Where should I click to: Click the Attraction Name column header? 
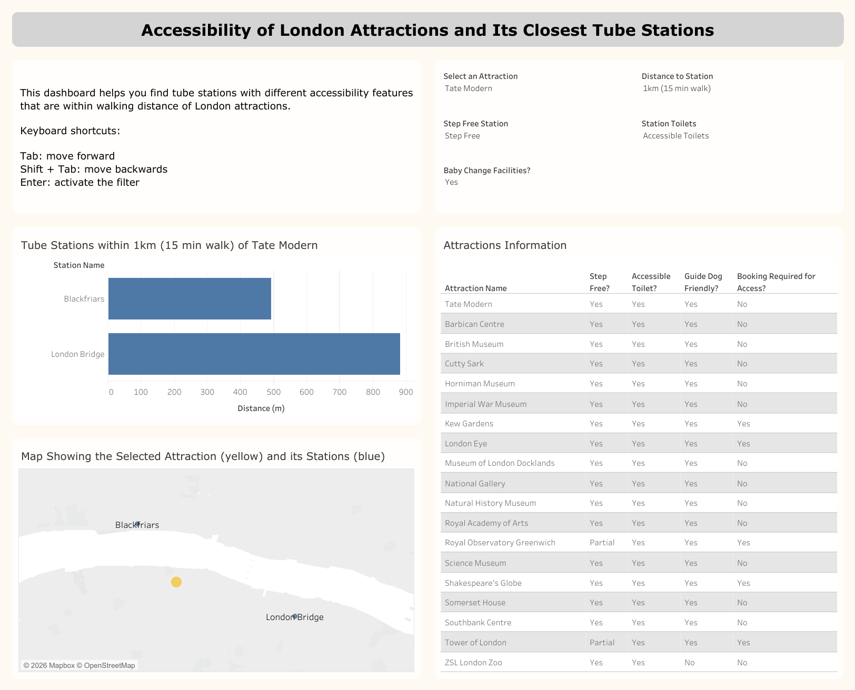coord(475,288)
